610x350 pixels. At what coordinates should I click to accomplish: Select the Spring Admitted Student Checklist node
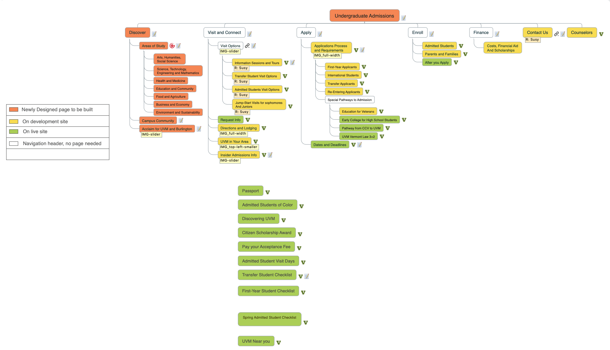pos(270,319)
